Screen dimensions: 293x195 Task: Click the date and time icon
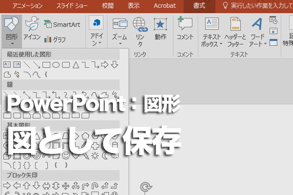click(x=273, y=20)
